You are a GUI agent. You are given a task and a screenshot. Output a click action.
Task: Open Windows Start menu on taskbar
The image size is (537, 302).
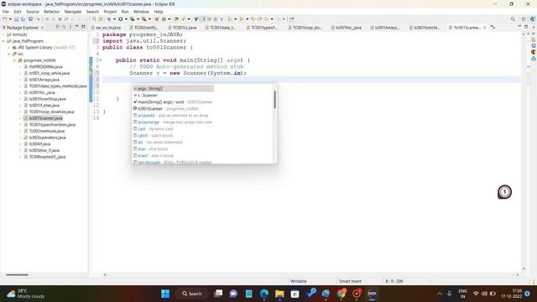(x=165, y=294)
